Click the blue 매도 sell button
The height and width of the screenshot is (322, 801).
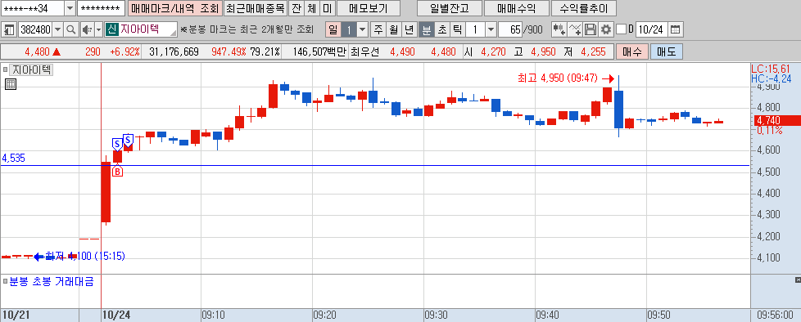(666, 52)
